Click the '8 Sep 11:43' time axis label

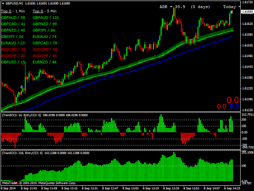29,189
